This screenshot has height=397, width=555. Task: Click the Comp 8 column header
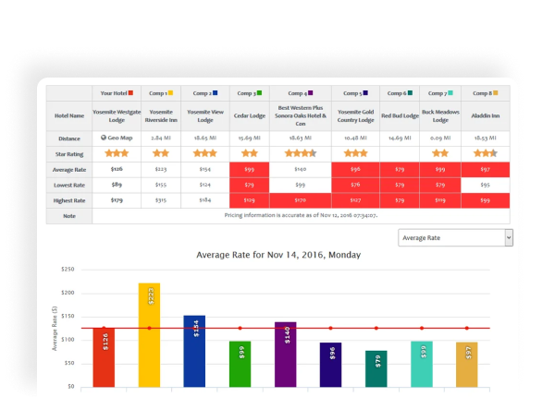pyautogui.click(x=486, y=93)
